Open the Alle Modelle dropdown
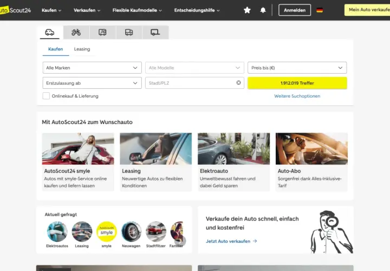Image resolution: width=390 pixels, height=271 pixels. (x=194, y=68)
